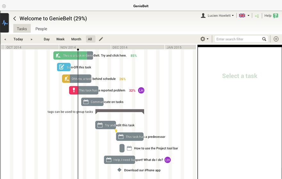Screen dimensions: 282x179
Task: Select the tags can be used to group tasks bar
Action: tap(120, 111)
